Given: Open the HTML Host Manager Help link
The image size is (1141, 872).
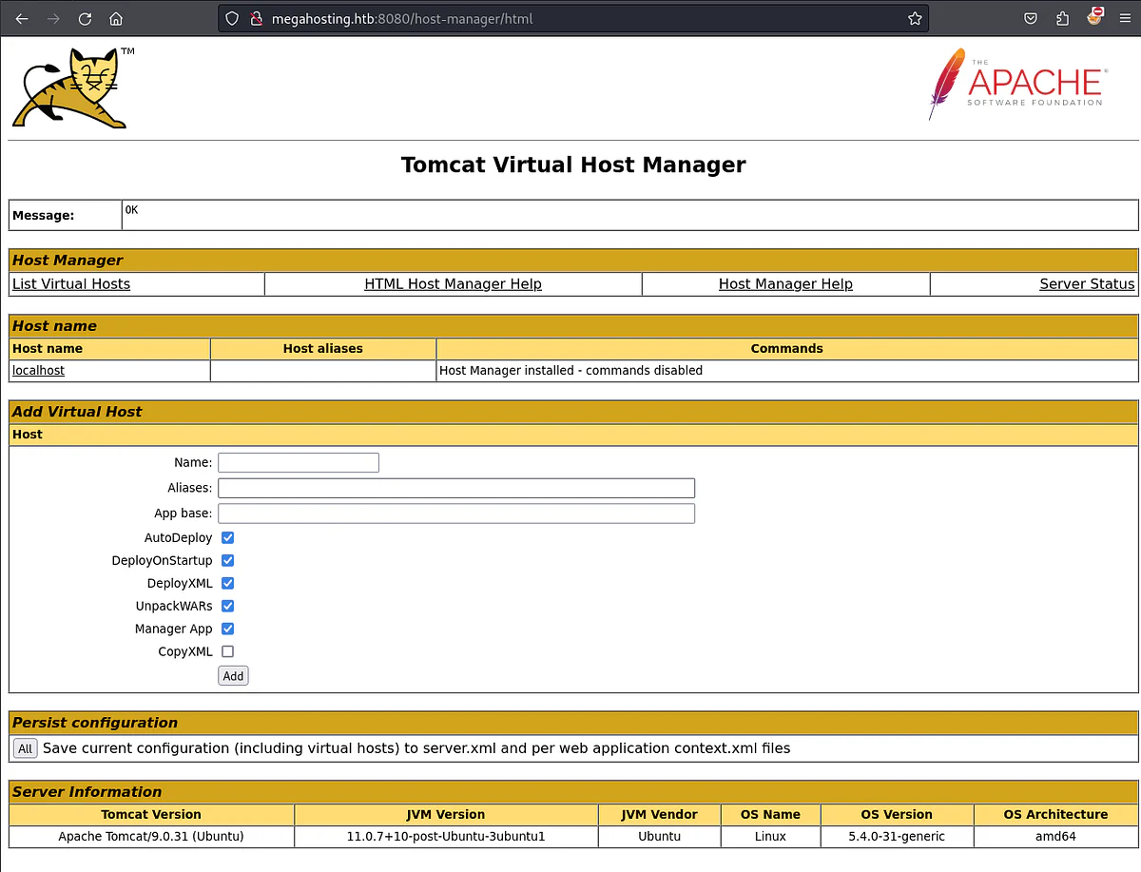Looking at the screenshot, I should click(453, 283).
